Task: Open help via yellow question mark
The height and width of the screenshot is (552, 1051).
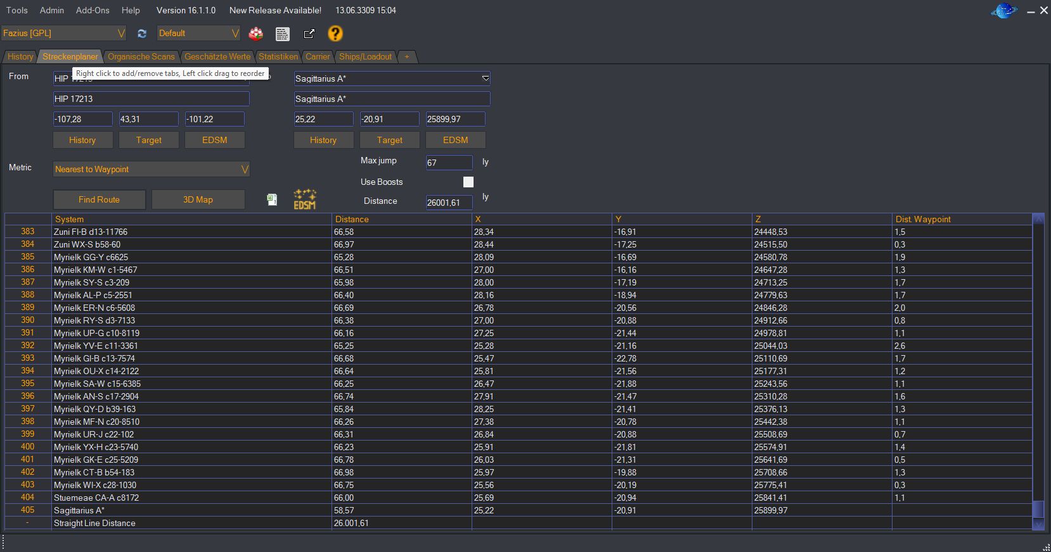Action: point(335,34)
